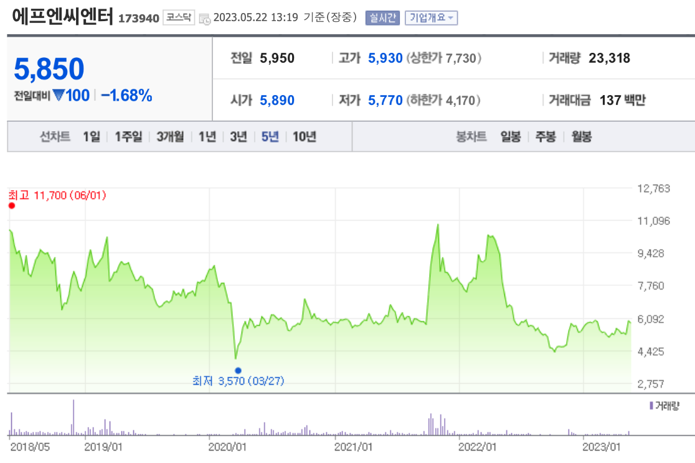The height and width of the screenshot is (463, 695).
Task: Click the stock code 173940
Action: click(139, 19)
